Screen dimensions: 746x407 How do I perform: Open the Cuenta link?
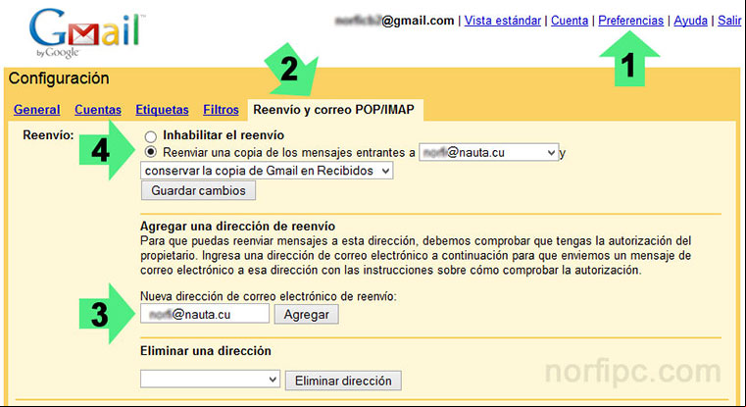[x=570, y=21]
